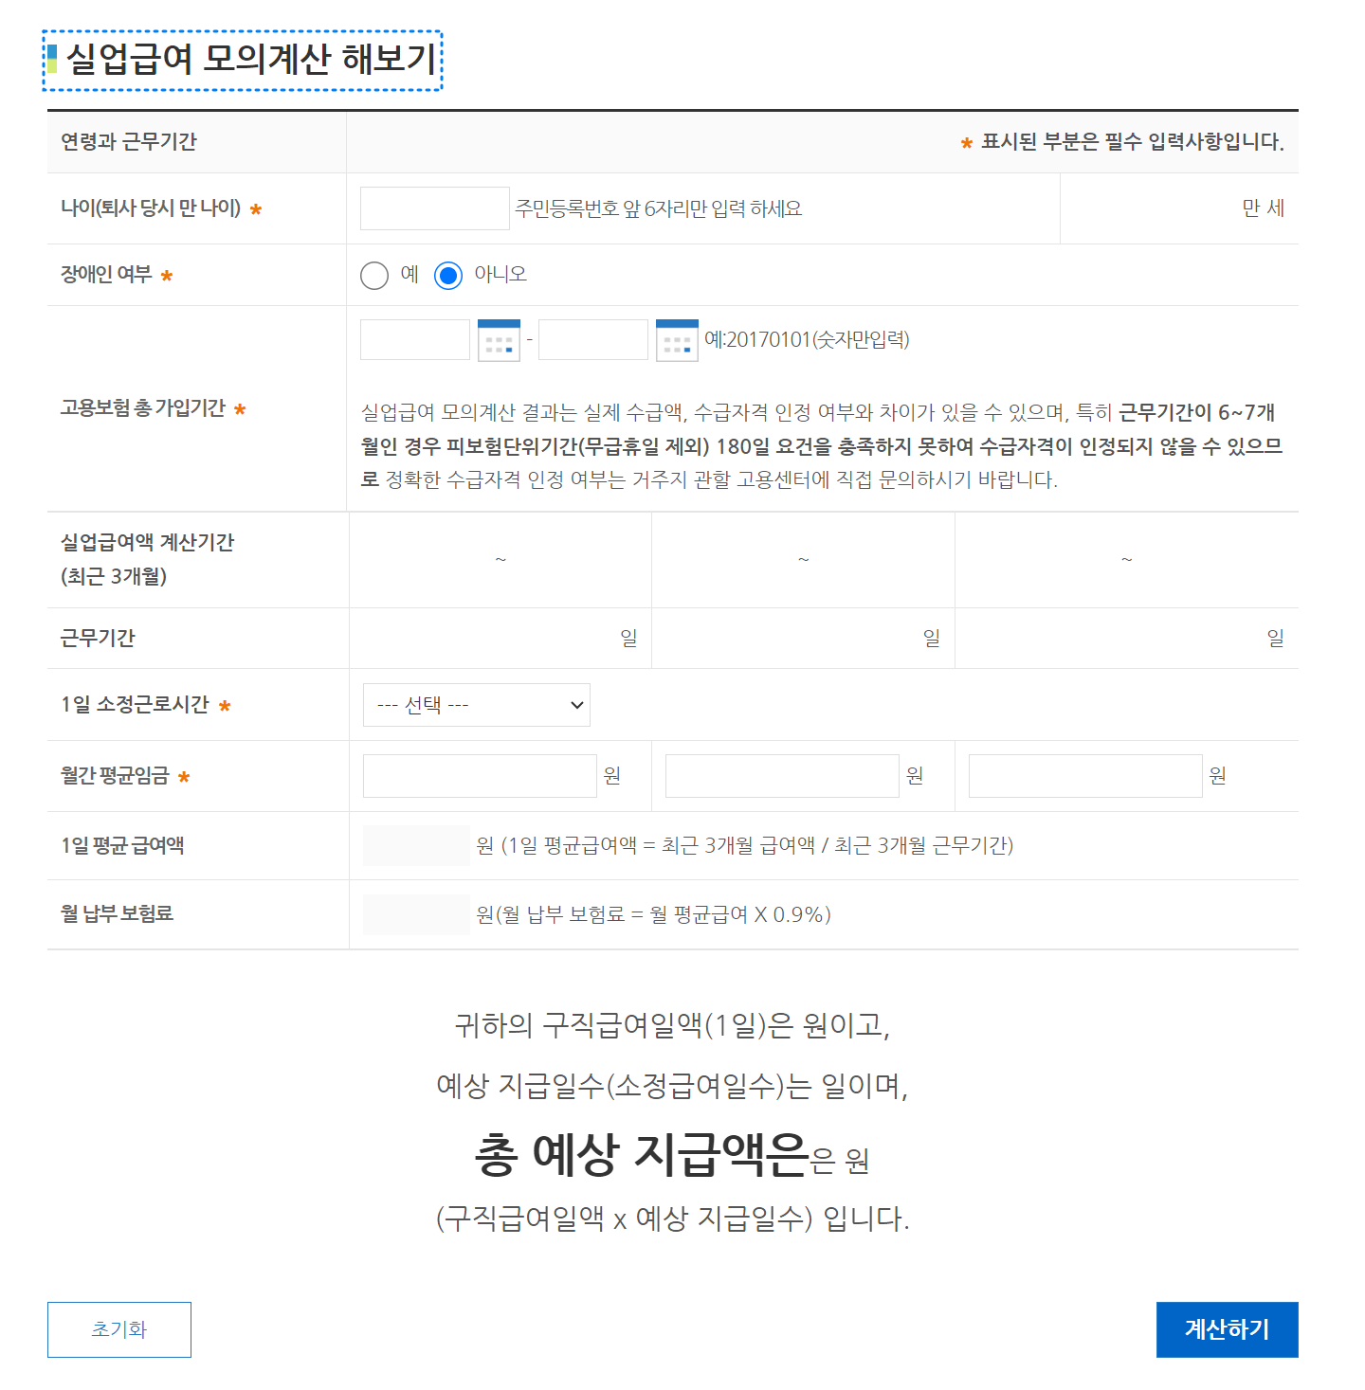Click the second 월간 평균임금 wage field

tap(781, 775)
